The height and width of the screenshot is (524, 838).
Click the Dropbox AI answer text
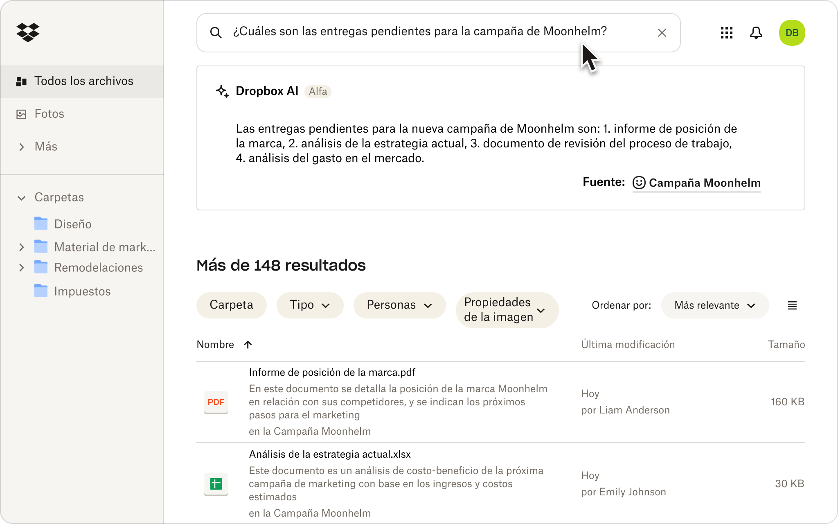pos(486,143)
